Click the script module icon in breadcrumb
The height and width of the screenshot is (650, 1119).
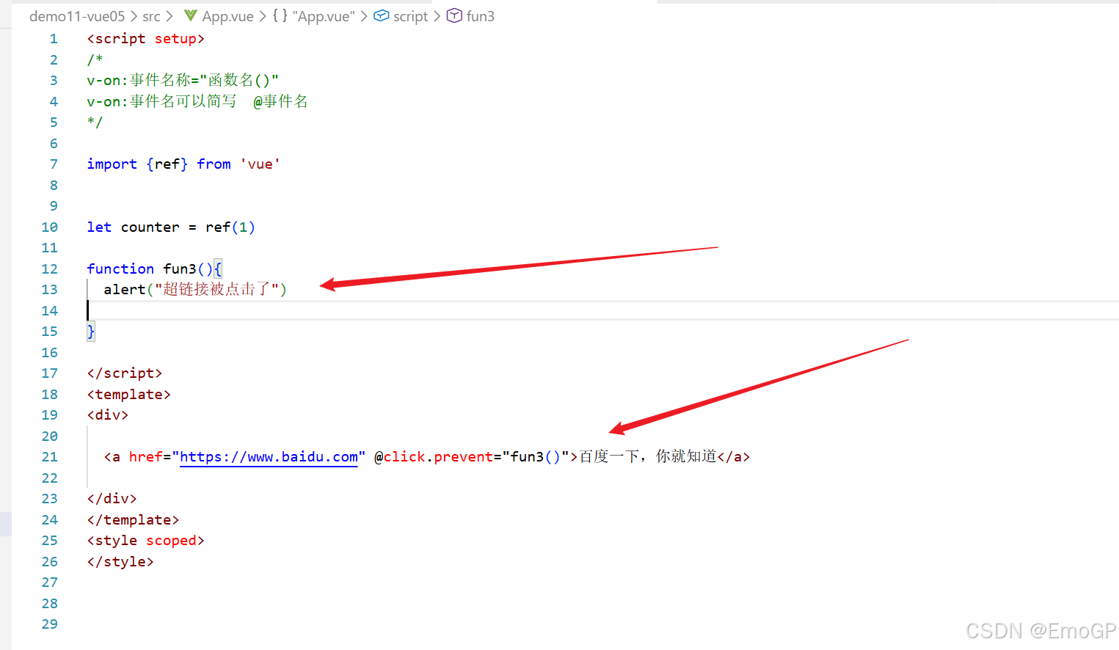coord(382,15)
